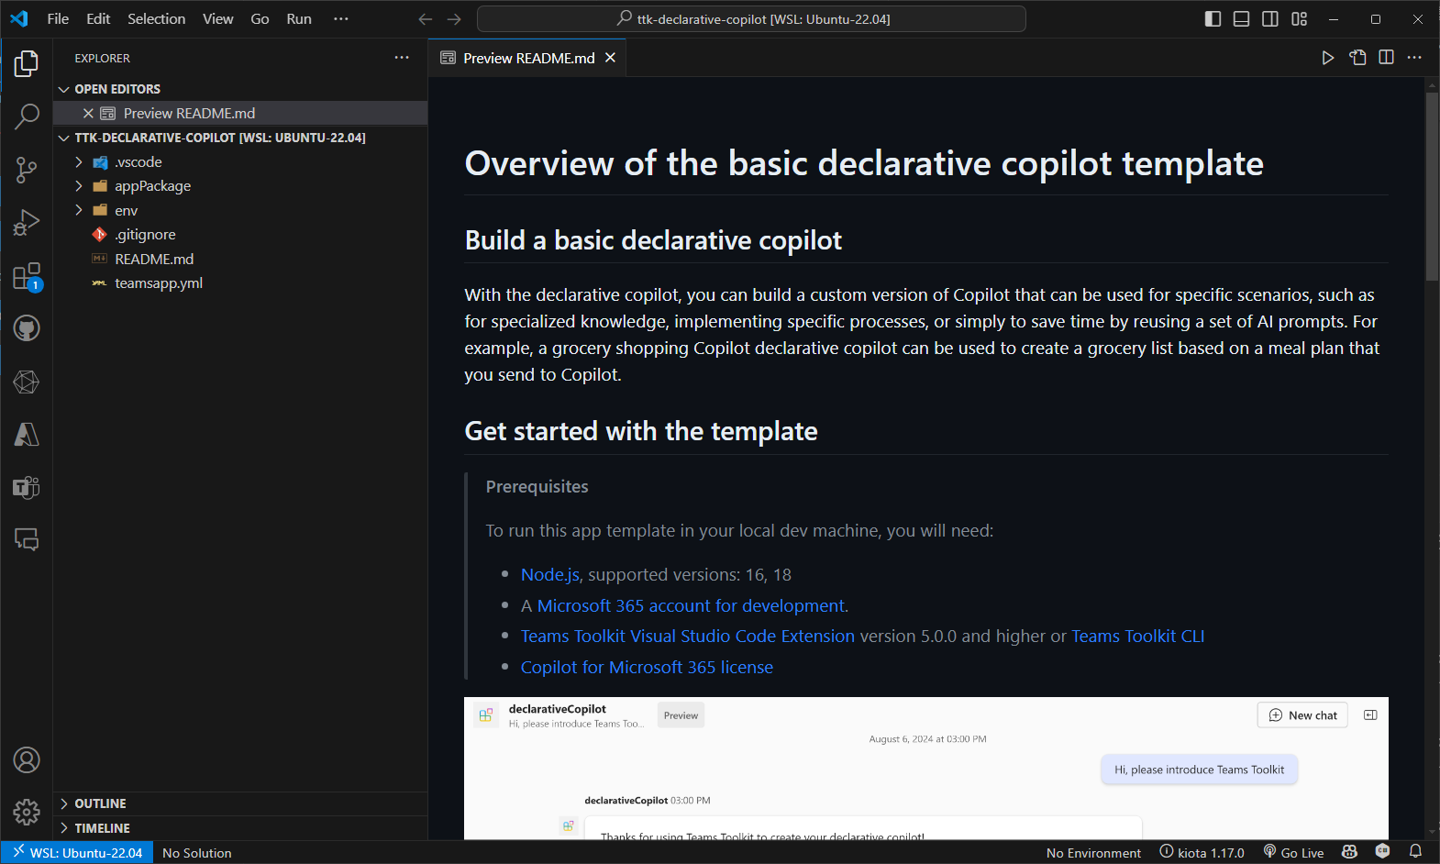Toggle the bottom panel visibility
The height and width of the screenshot is (864, 1440).
[x=1241, y=18]
